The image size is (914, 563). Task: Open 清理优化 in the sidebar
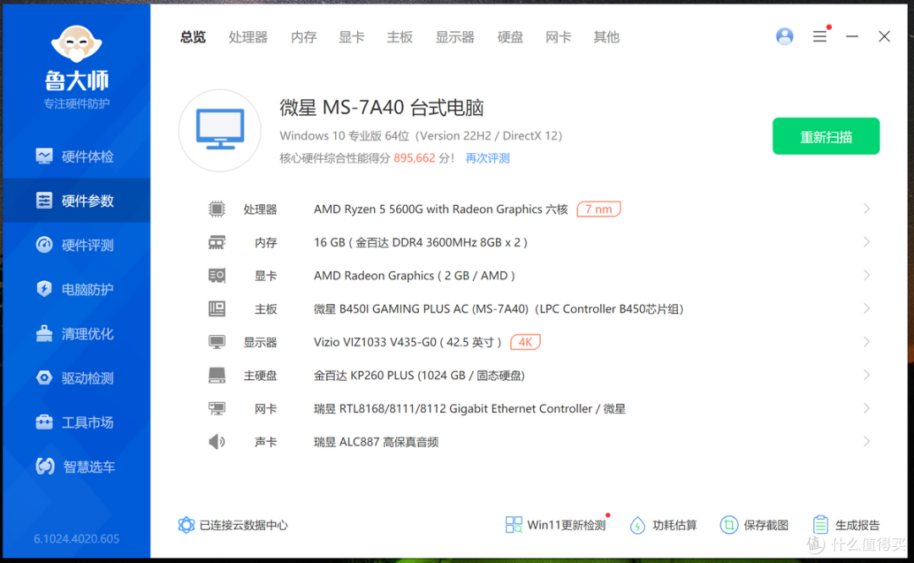76,334
